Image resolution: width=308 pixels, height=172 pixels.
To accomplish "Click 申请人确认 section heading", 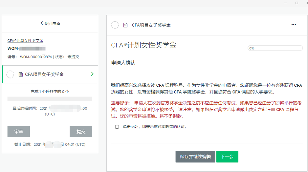I will tap(123, 63).
